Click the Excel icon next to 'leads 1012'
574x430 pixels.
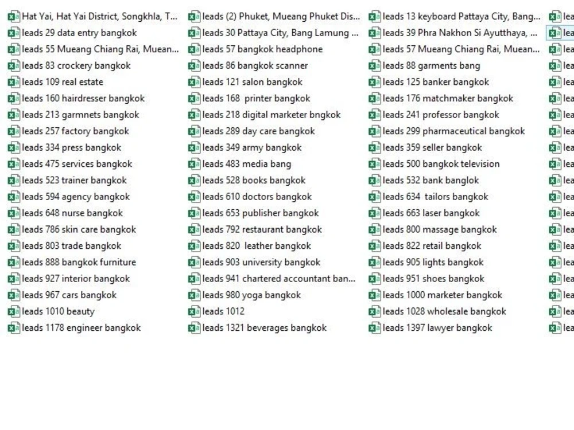(194, 311)
